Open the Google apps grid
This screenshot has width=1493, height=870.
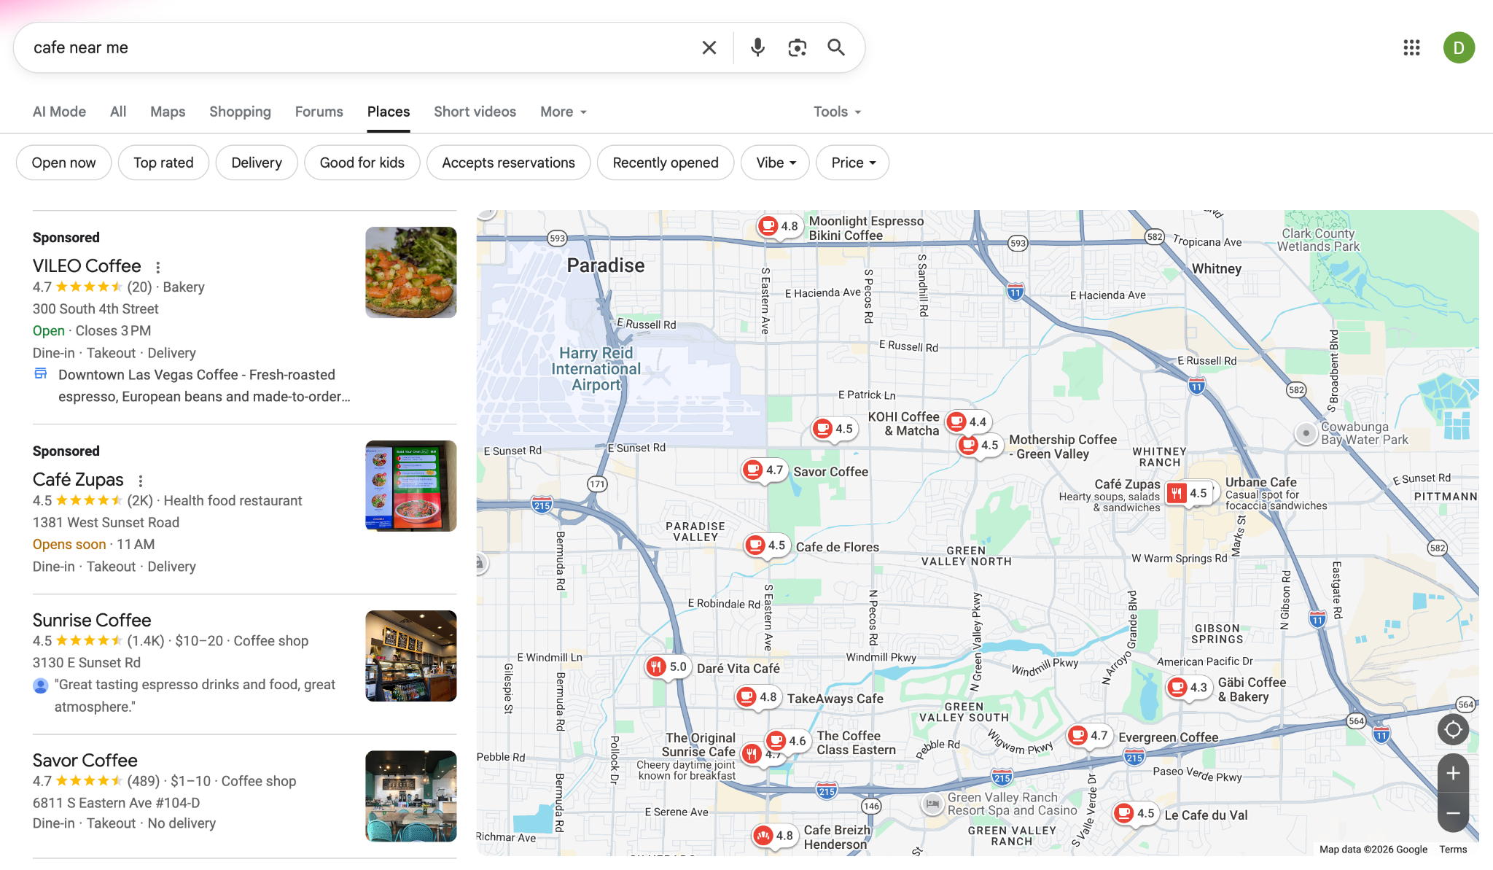(x=1411, y=47)
